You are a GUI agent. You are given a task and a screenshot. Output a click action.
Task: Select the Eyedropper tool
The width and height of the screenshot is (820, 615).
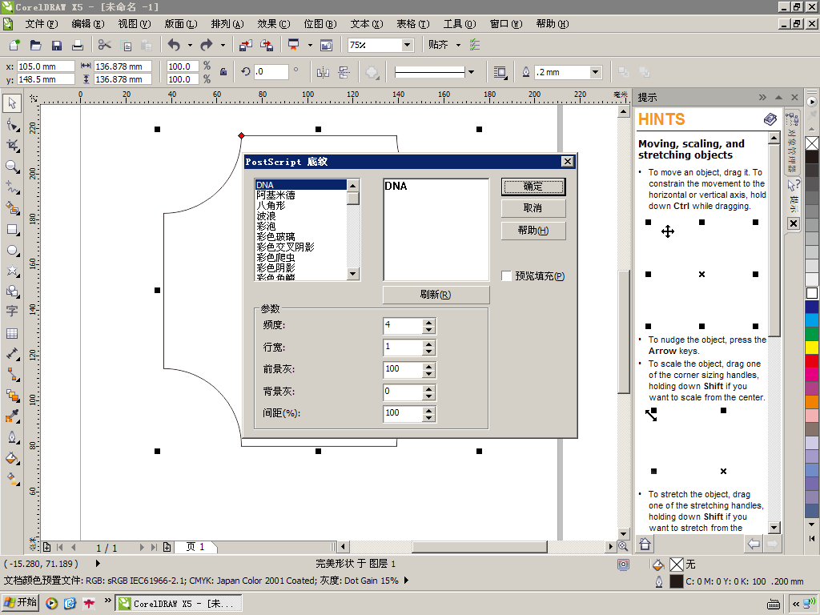[x=12, y=416]
